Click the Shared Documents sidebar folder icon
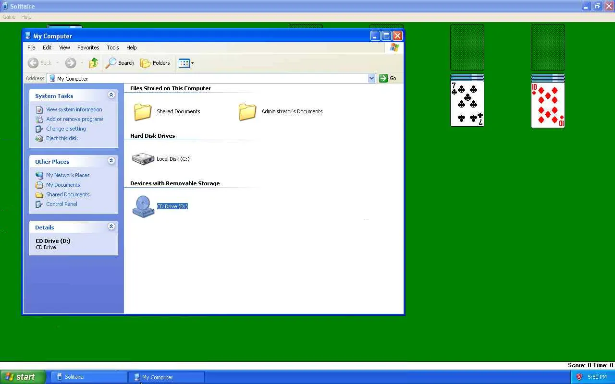The image size is (615, 384). pos(39,194)
